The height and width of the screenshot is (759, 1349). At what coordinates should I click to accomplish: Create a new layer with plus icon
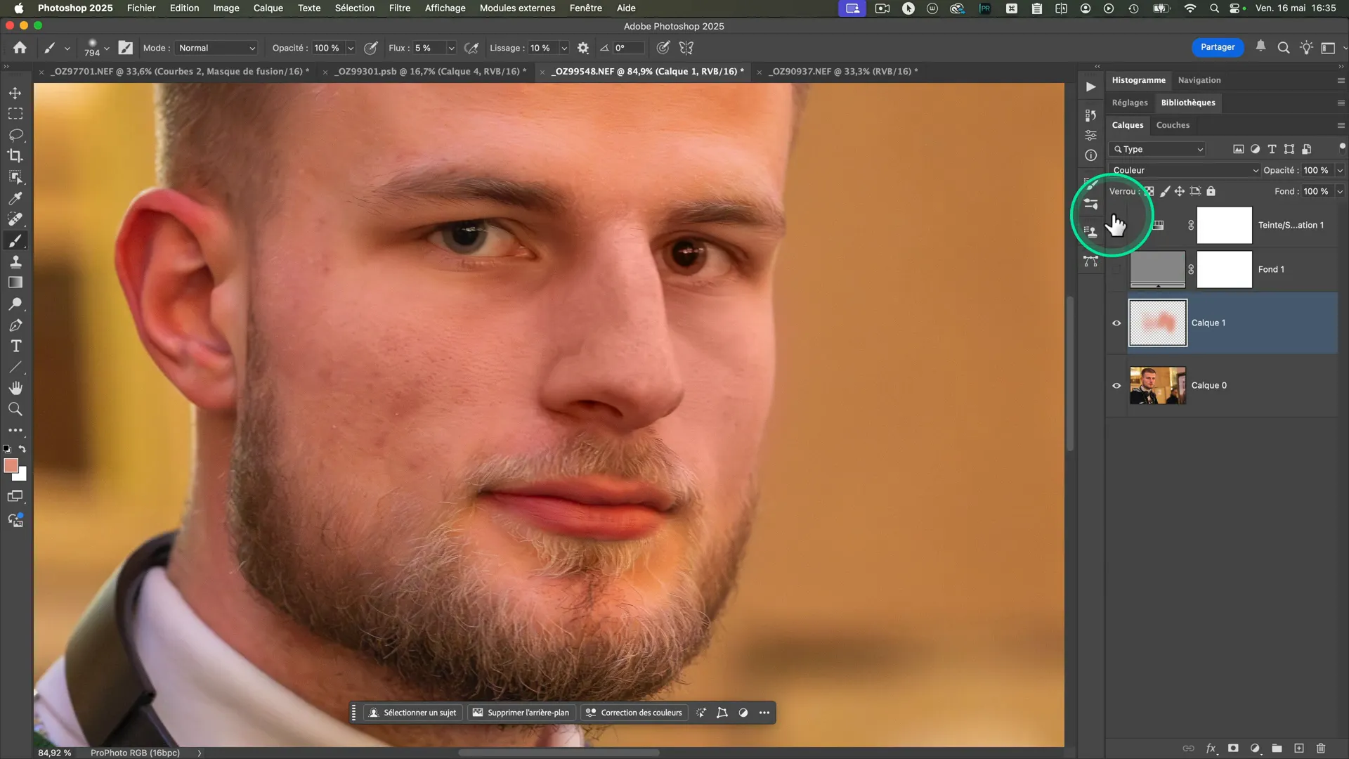(1299, 748)
